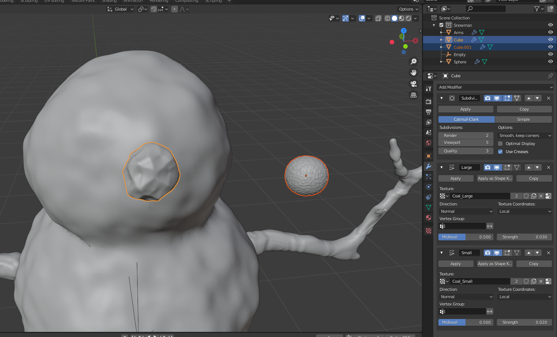Toggle Small modifier edit mode display
Viewport: 557px width, 337px height.
tap(507, 253)
